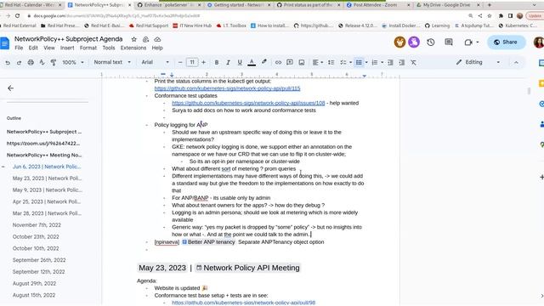Open the View menu
Image resolution: width=544 pixels, height=306 pixels.
pos(49,48)
